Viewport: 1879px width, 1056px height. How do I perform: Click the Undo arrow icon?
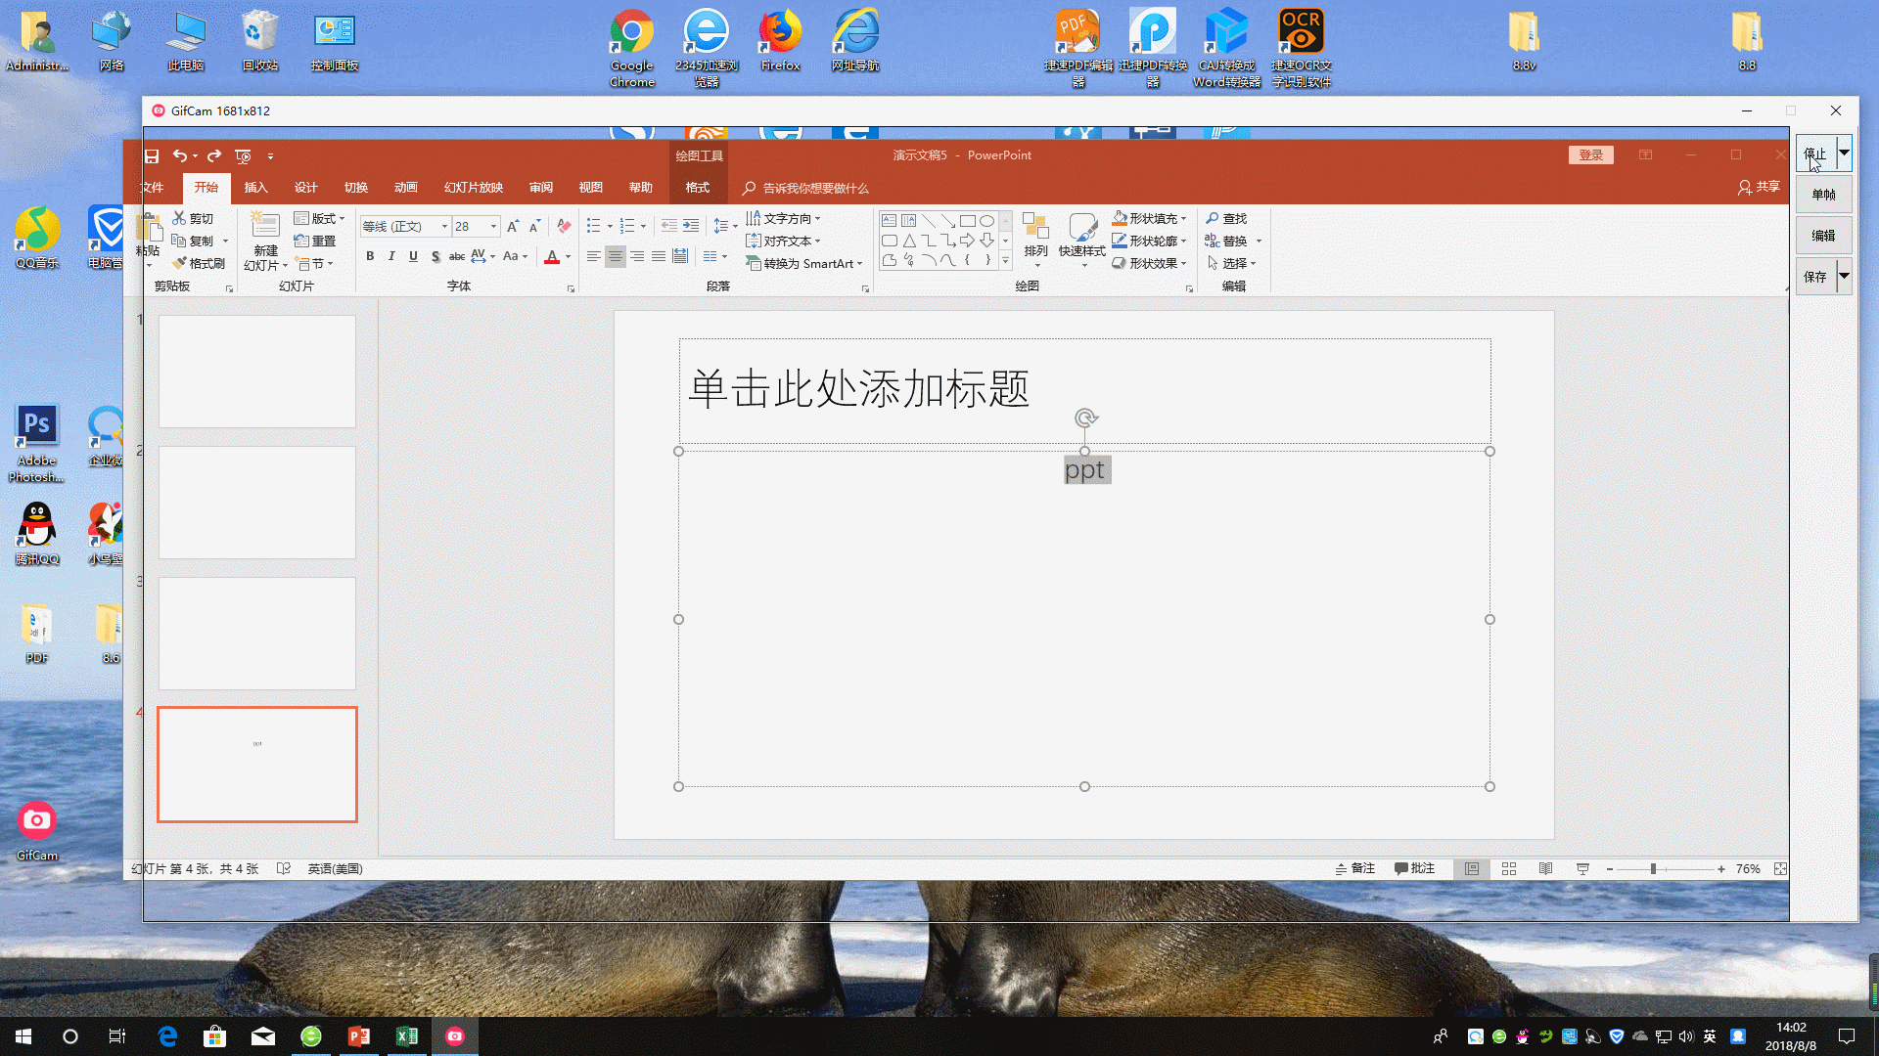point(179,156)
